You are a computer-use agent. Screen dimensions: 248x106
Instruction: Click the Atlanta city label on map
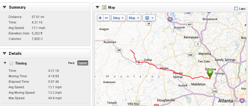click(x=226, y=101)
